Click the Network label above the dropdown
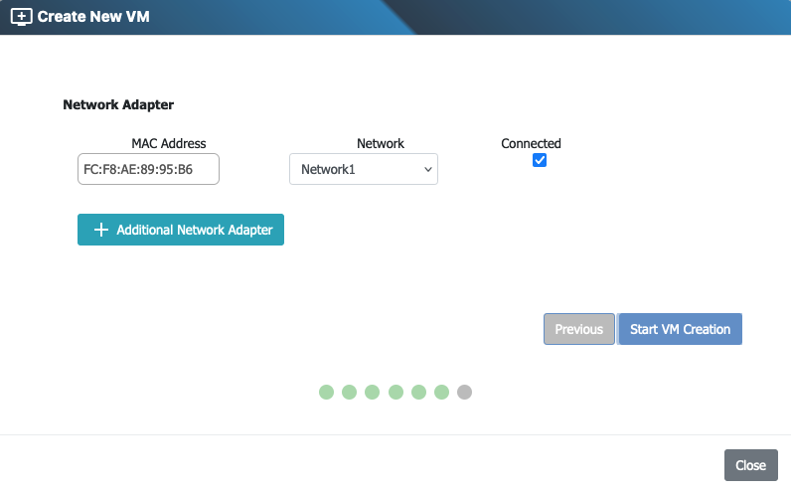This screenshot has width=791, height=493. [x=381, y=143]
